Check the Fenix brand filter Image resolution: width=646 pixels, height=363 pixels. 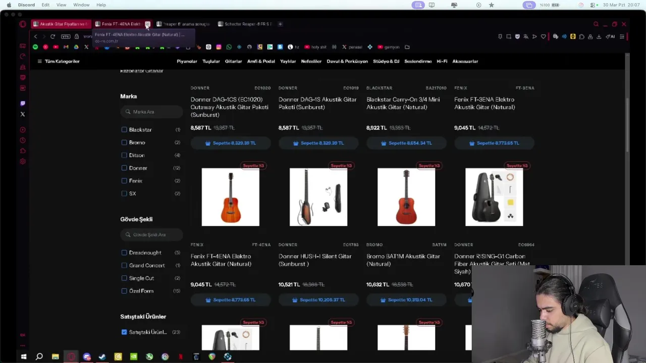124,180
